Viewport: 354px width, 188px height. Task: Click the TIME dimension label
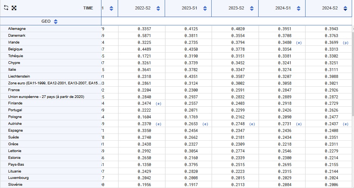(88, 8)
